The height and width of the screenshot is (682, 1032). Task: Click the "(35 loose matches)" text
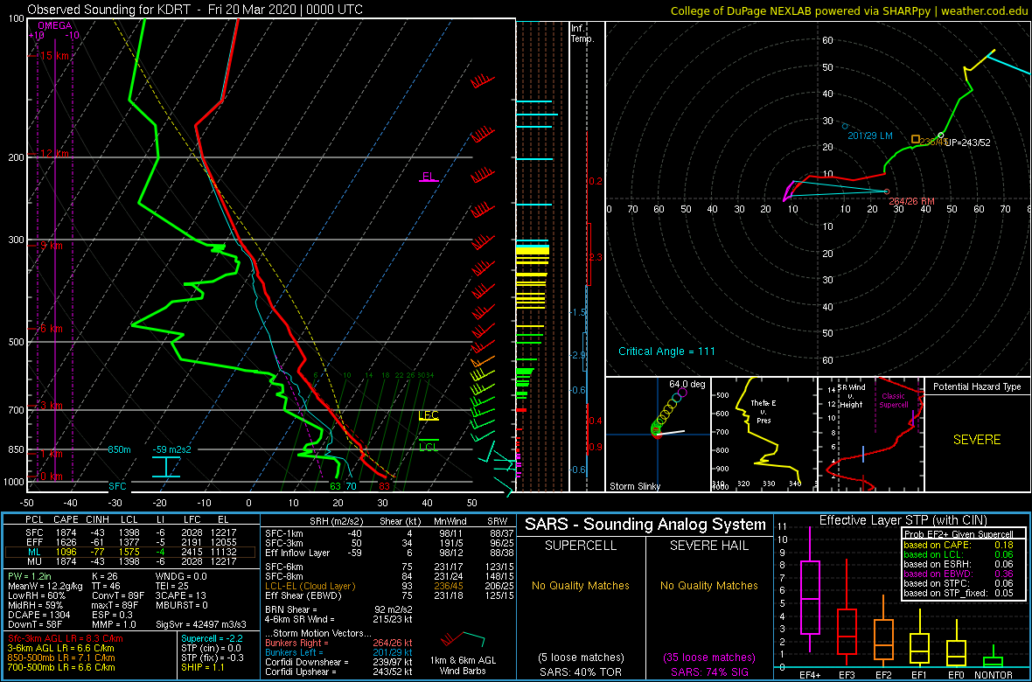point(708,657)
